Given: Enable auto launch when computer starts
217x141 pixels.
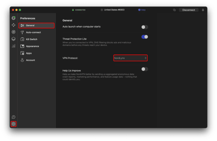Looking at the screenshot, I should [x=145, y=27].
